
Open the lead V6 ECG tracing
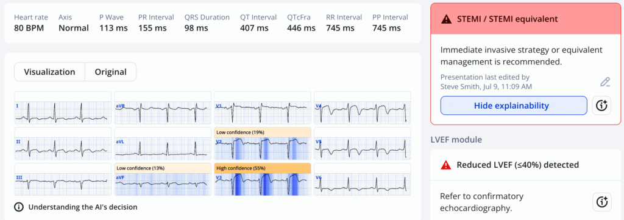[x=363, y=179]
